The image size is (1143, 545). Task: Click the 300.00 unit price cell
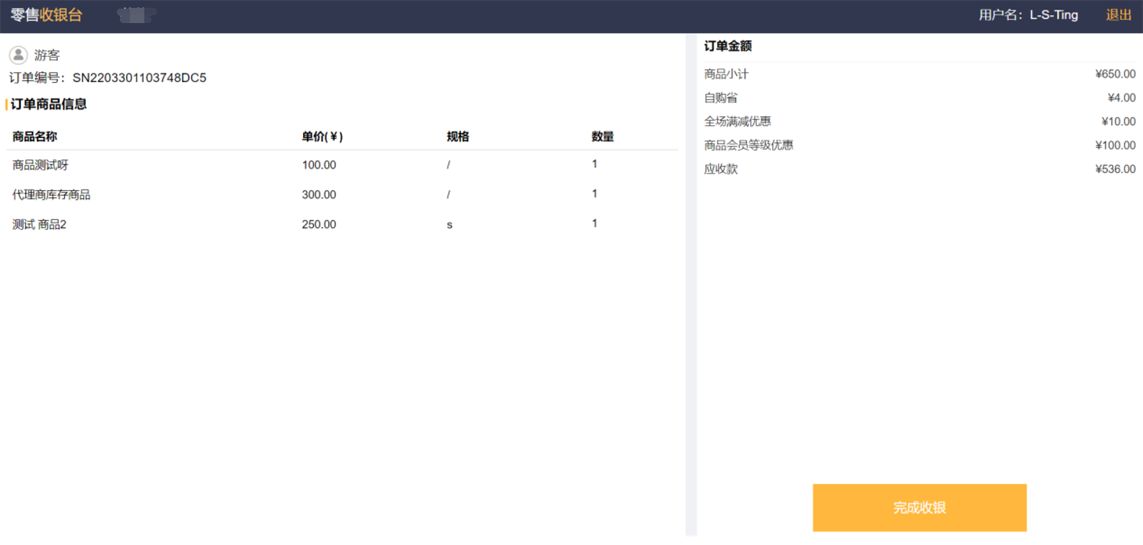pyautogui.click(x=319, y=195)
